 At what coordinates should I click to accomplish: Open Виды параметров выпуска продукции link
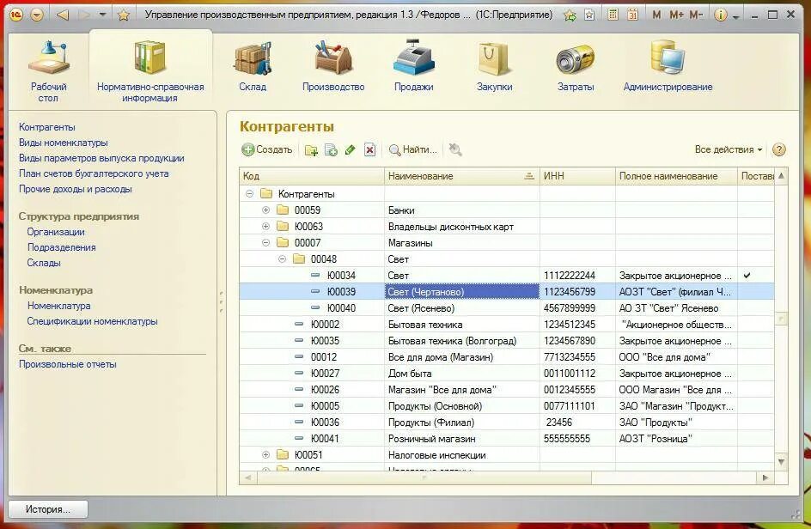[x=101, y=158]
